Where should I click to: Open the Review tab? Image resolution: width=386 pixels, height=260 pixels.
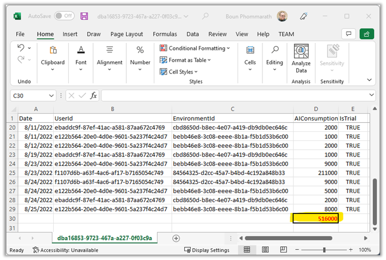pos(217,34)
